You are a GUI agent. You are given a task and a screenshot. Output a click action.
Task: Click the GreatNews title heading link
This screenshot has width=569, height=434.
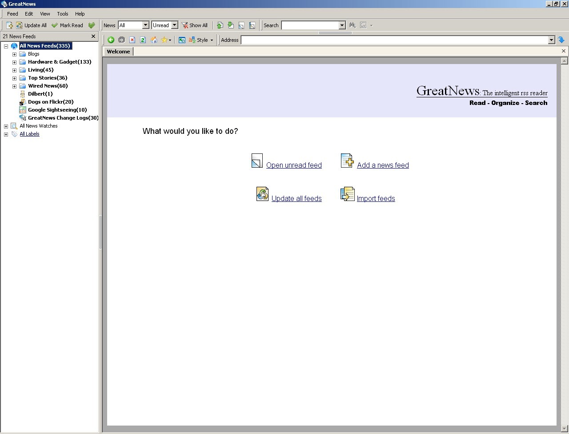pyautogui.click(x=448, y=91)
